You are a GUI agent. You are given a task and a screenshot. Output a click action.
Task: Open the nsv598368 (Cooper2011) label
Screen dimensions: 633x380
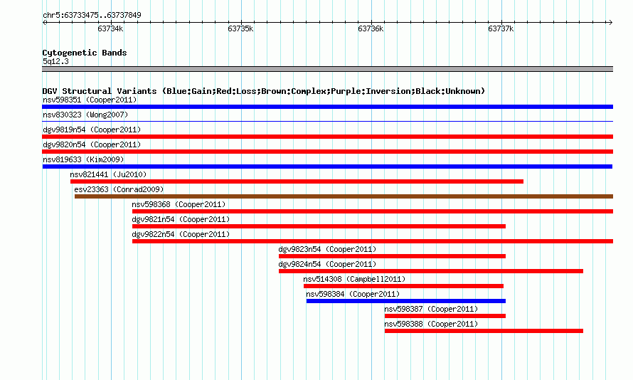click(179, 204)
